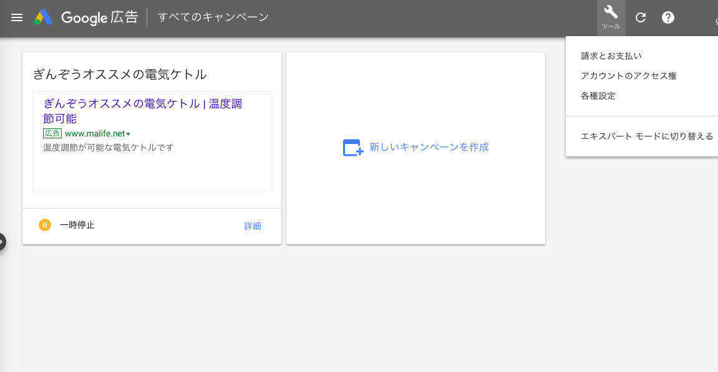Click the Google 広告 wordmark text

tap(99, 18)
